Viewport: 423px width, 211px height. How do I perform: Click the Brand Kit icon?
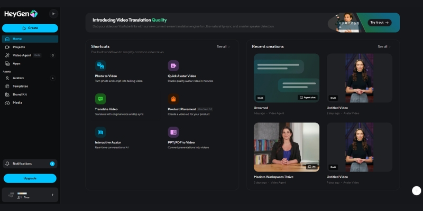tap(7, 94)
